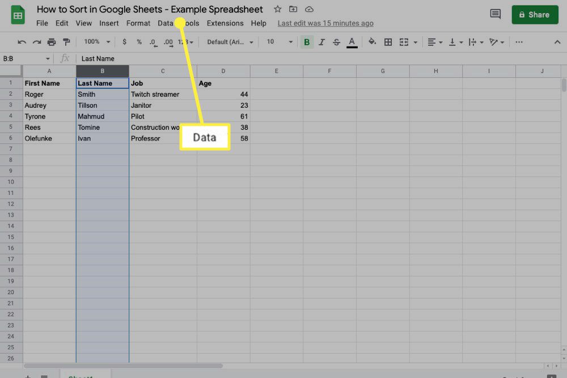This screenshot has height=378, width=567.
Task: Decrease decimal places icon
Action: click(153, 43)
